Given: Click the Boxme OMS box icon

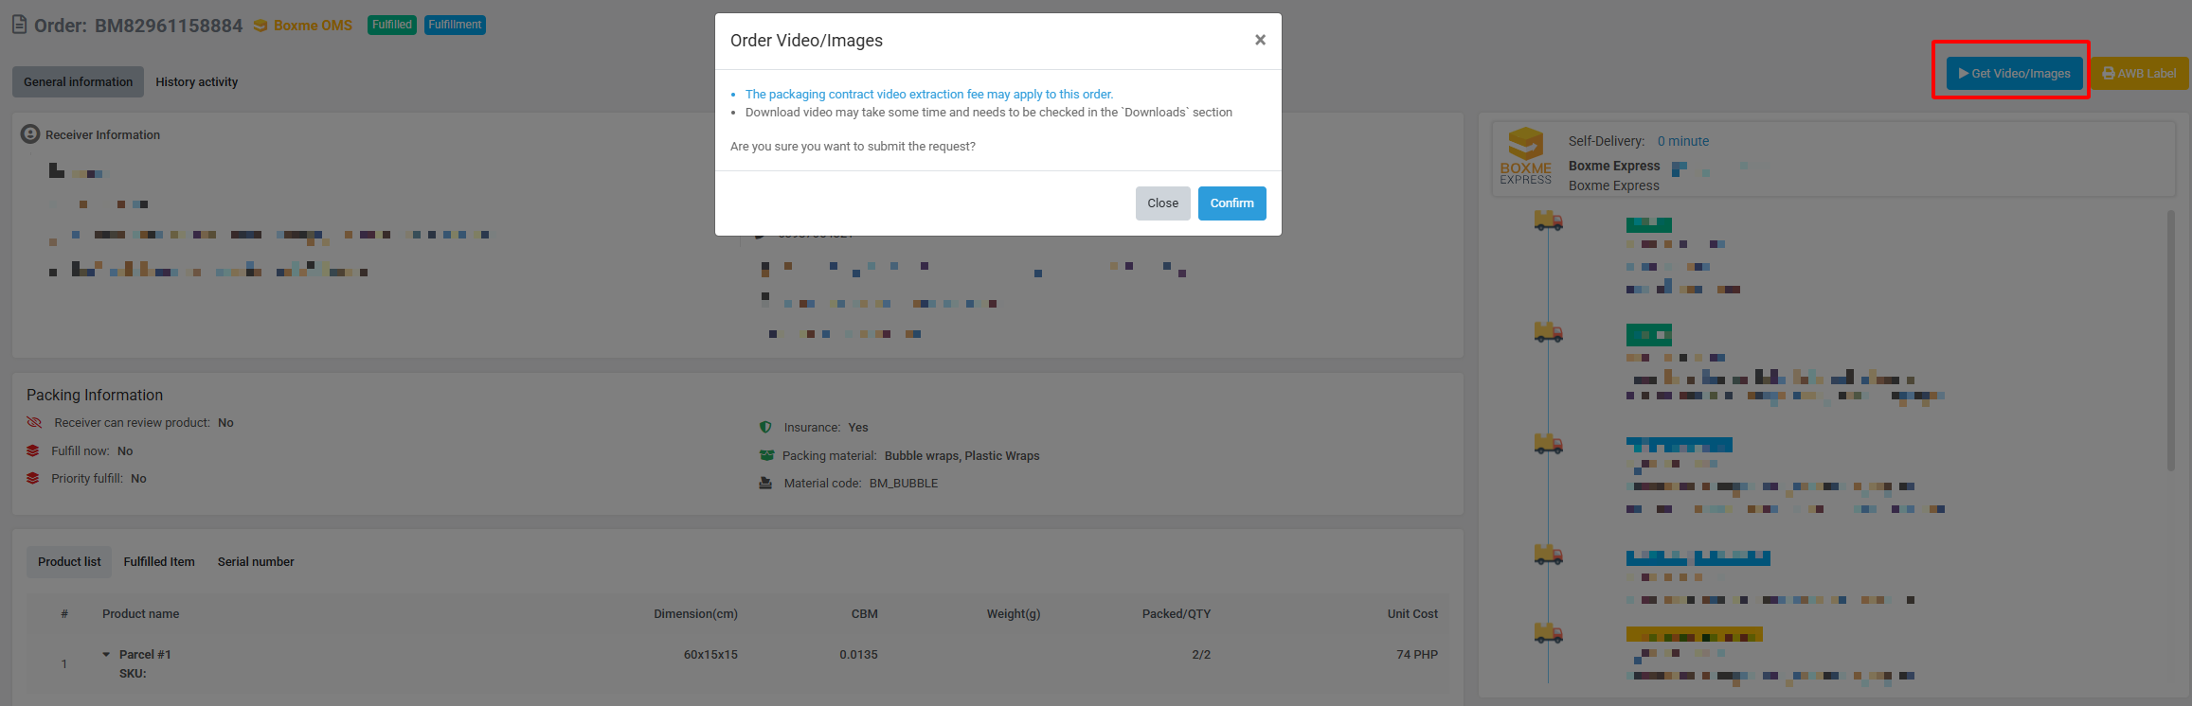Looking at the screenshot, I should pyautogui.click(x=261, y=26).
